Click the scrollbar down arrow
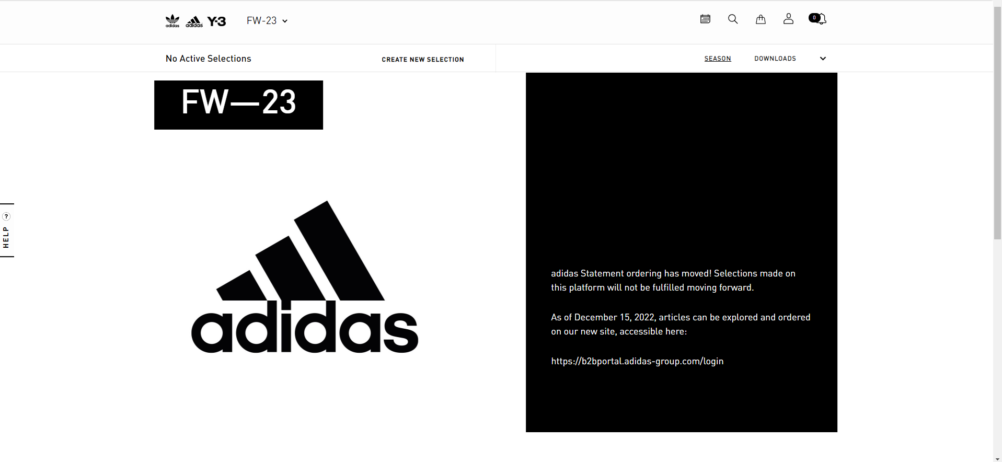 point(997,458)
